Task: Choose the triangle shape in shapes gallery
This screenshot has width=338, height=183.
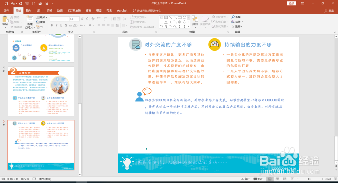Action: coord(166,22)
